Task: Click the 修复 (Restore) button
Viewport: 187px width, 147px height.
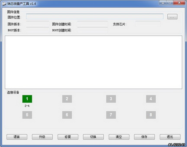Action: tap(68, 137)
